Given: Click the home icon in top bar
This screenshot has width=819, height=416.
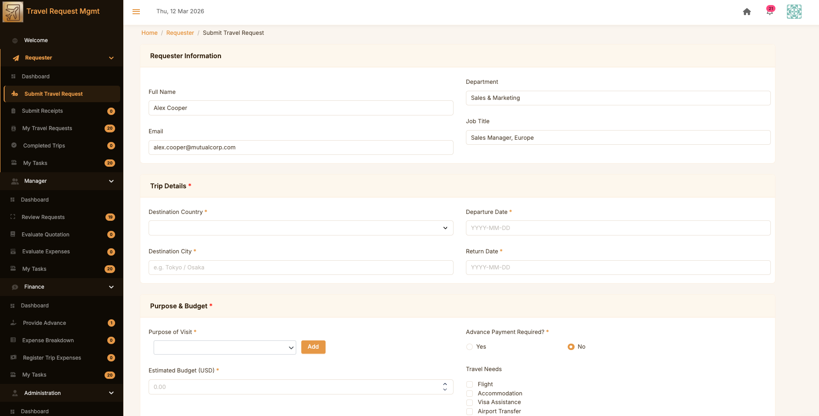Looking at the screenshot, I should tap(747, 12).
